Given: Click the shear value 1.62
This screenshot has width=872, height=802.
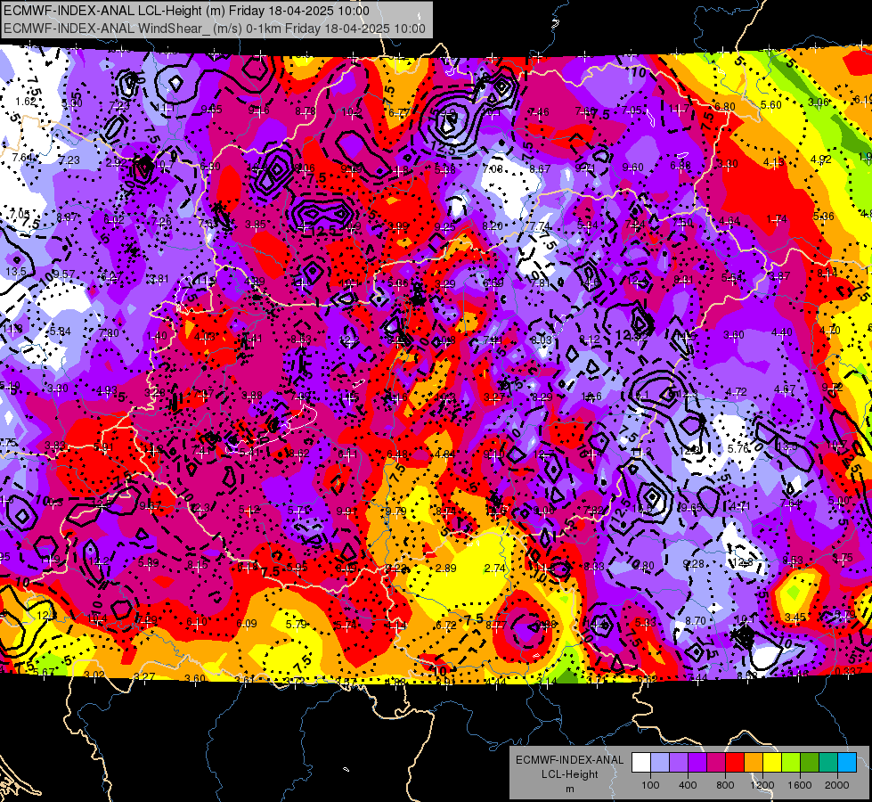Looking at the screenshot, I should [26, 102].
